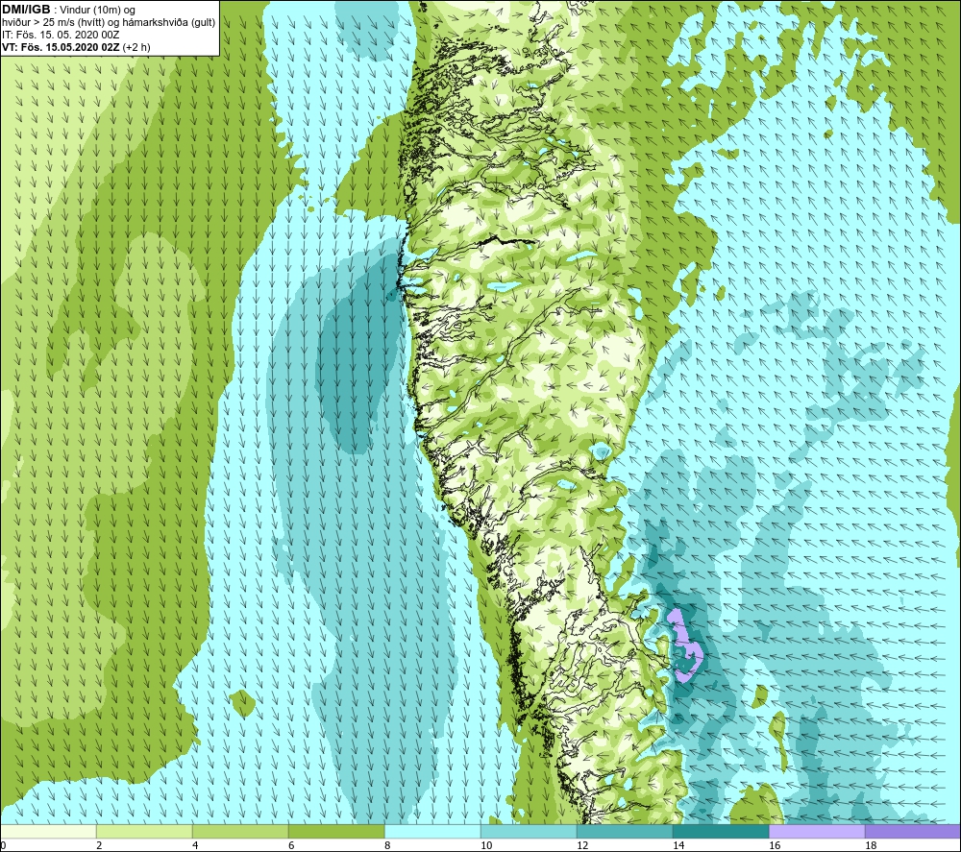This screenshot has width=961, height=852.
Task: Click the '(+2 h)' forecast offset text
Action: click(136, 47)
